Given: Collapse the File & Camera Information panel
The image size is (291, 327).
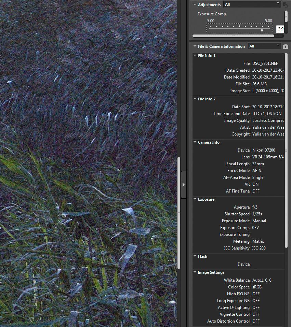Looking at the screenshot, I should (195, 46).
